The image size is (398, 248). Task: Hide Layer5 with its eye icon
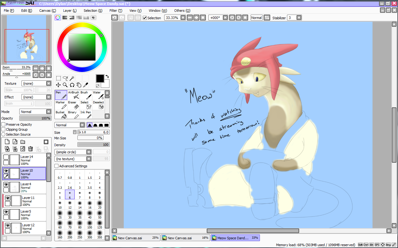point(6,211)
